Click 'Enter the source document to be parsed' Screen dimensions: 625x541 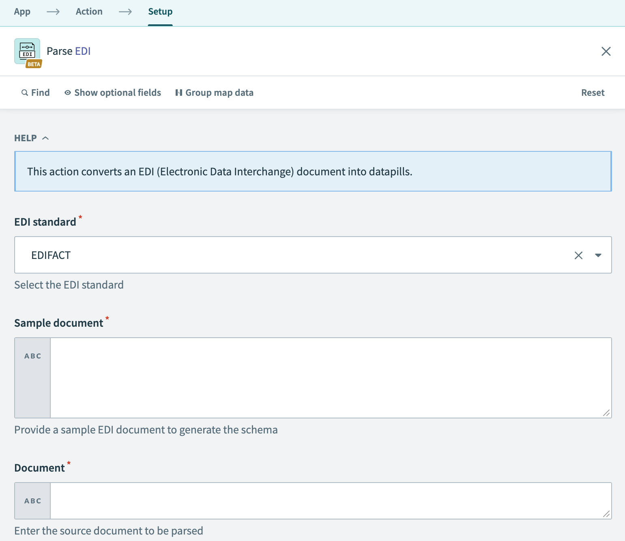(x=109, y=531)
